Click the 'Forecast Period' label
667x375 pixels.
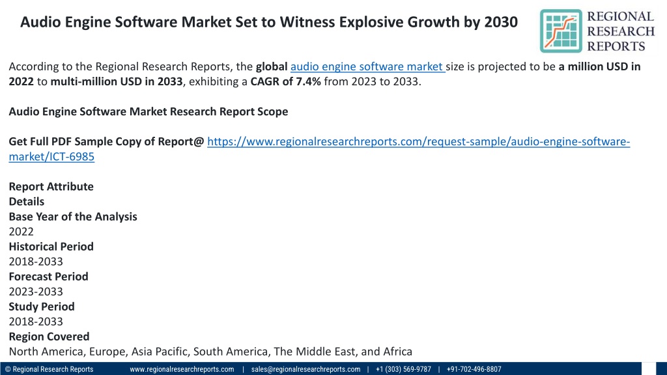48,277
